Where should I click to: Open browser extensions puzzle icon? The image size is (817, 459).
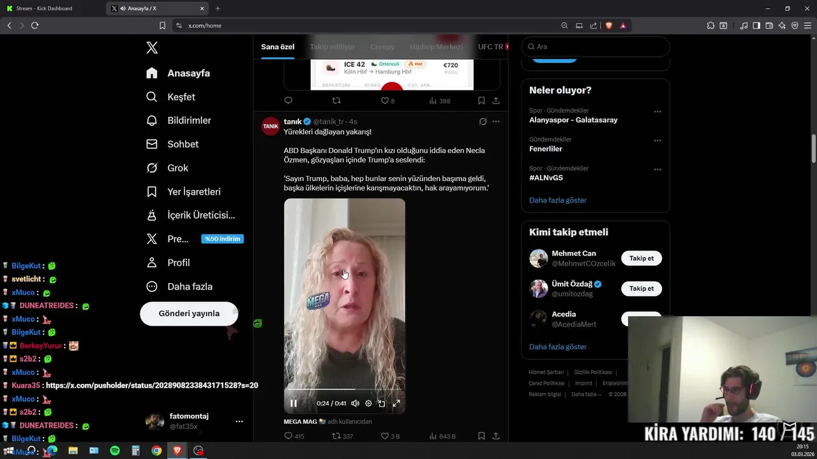click(710, 25)
